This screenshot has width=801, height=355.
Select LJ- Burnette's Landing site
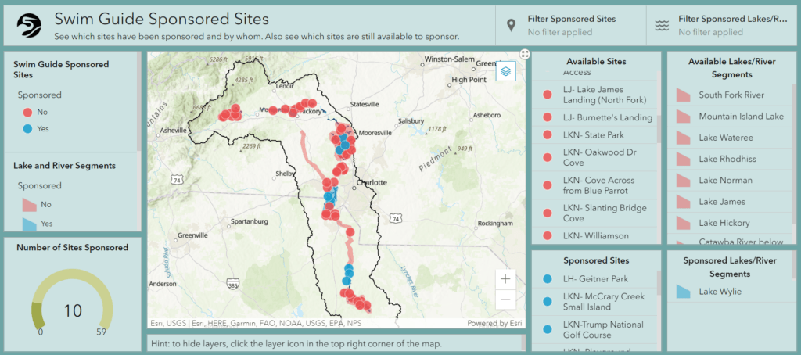pos(595,117)
